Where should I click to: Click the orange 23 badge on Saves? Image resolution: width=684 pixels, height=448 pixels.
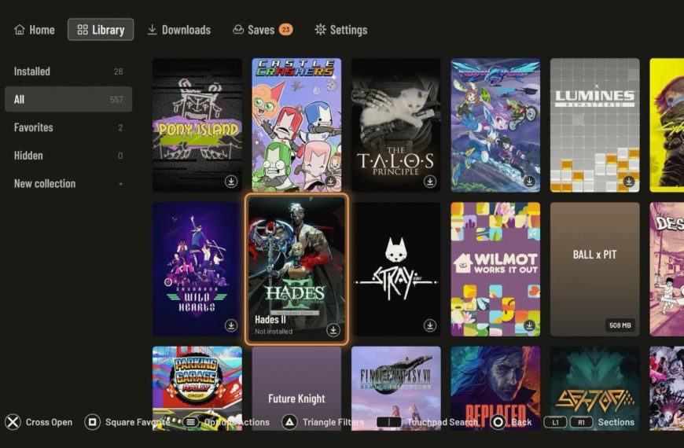[x=285, y=30]
